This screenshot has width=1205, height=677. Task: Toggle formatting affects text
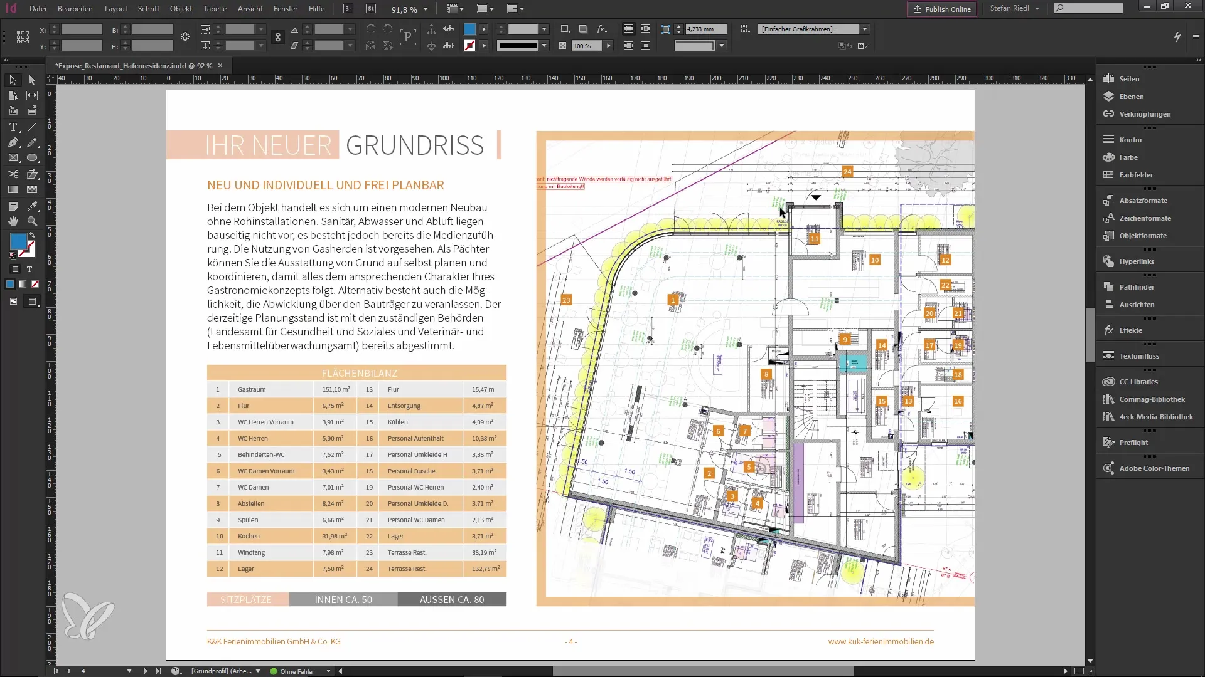click(29, 270)
